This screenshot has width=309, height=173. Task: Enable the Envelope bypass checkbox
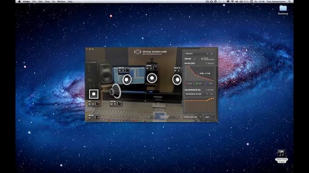click(206, 63)
